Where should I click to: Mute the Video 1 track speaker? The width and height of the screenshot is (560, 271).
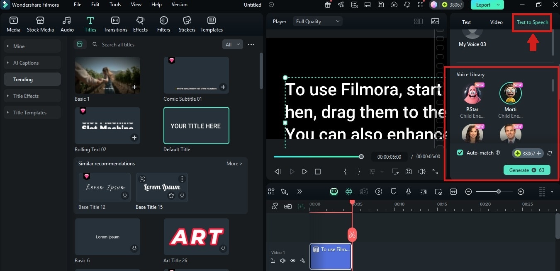click(283, 261)
